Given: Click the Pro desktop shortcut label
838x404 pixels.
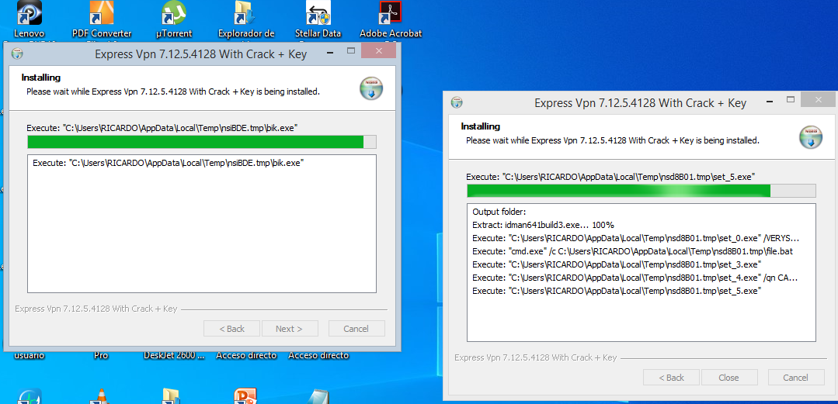Looking at the screenshot, I should (x=101, y=355).
